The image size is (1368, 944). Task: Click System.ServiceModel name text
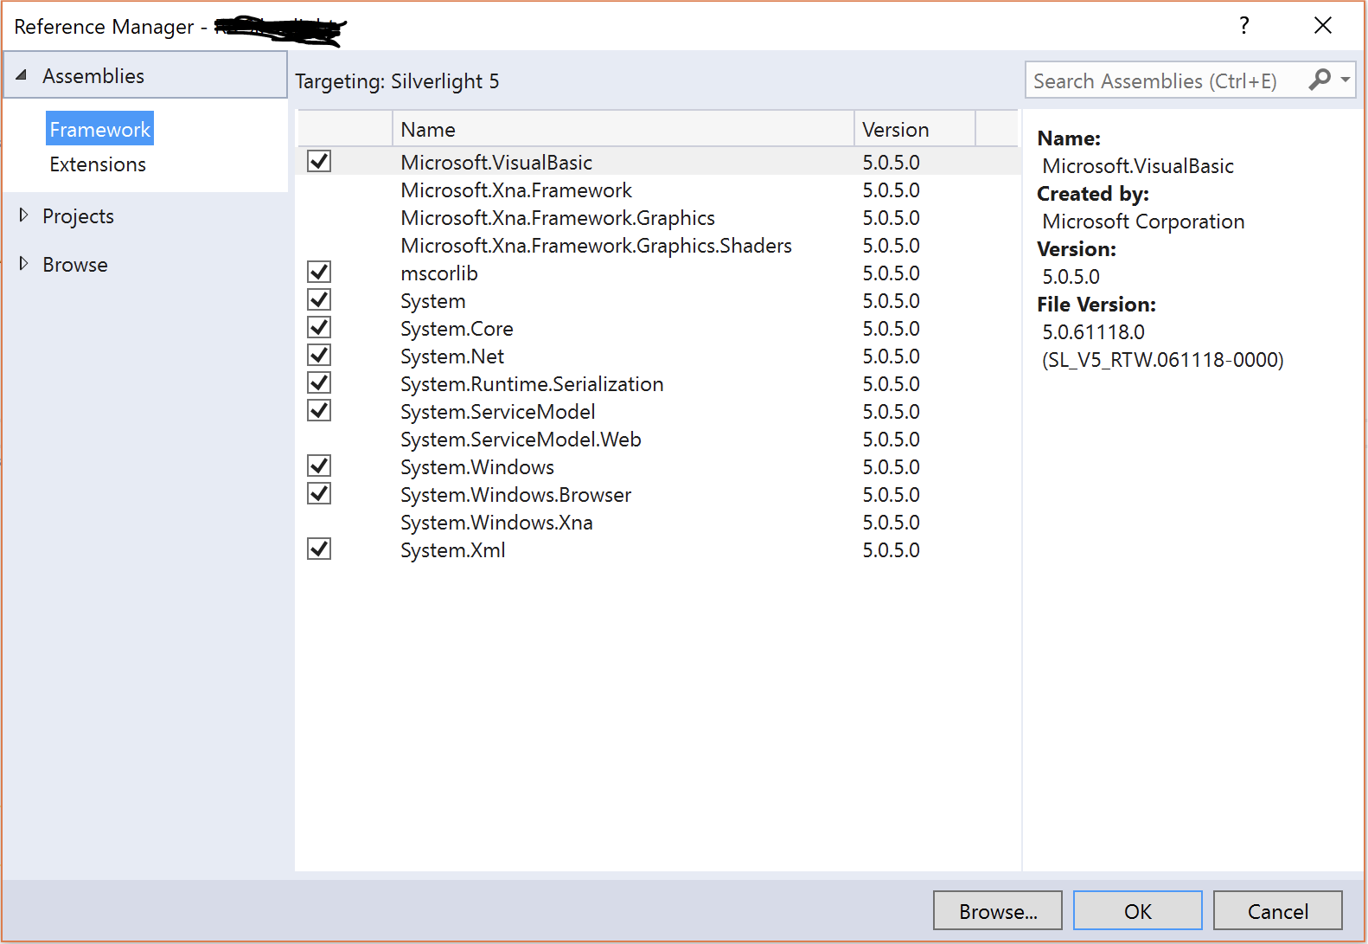tap(498, 412)
